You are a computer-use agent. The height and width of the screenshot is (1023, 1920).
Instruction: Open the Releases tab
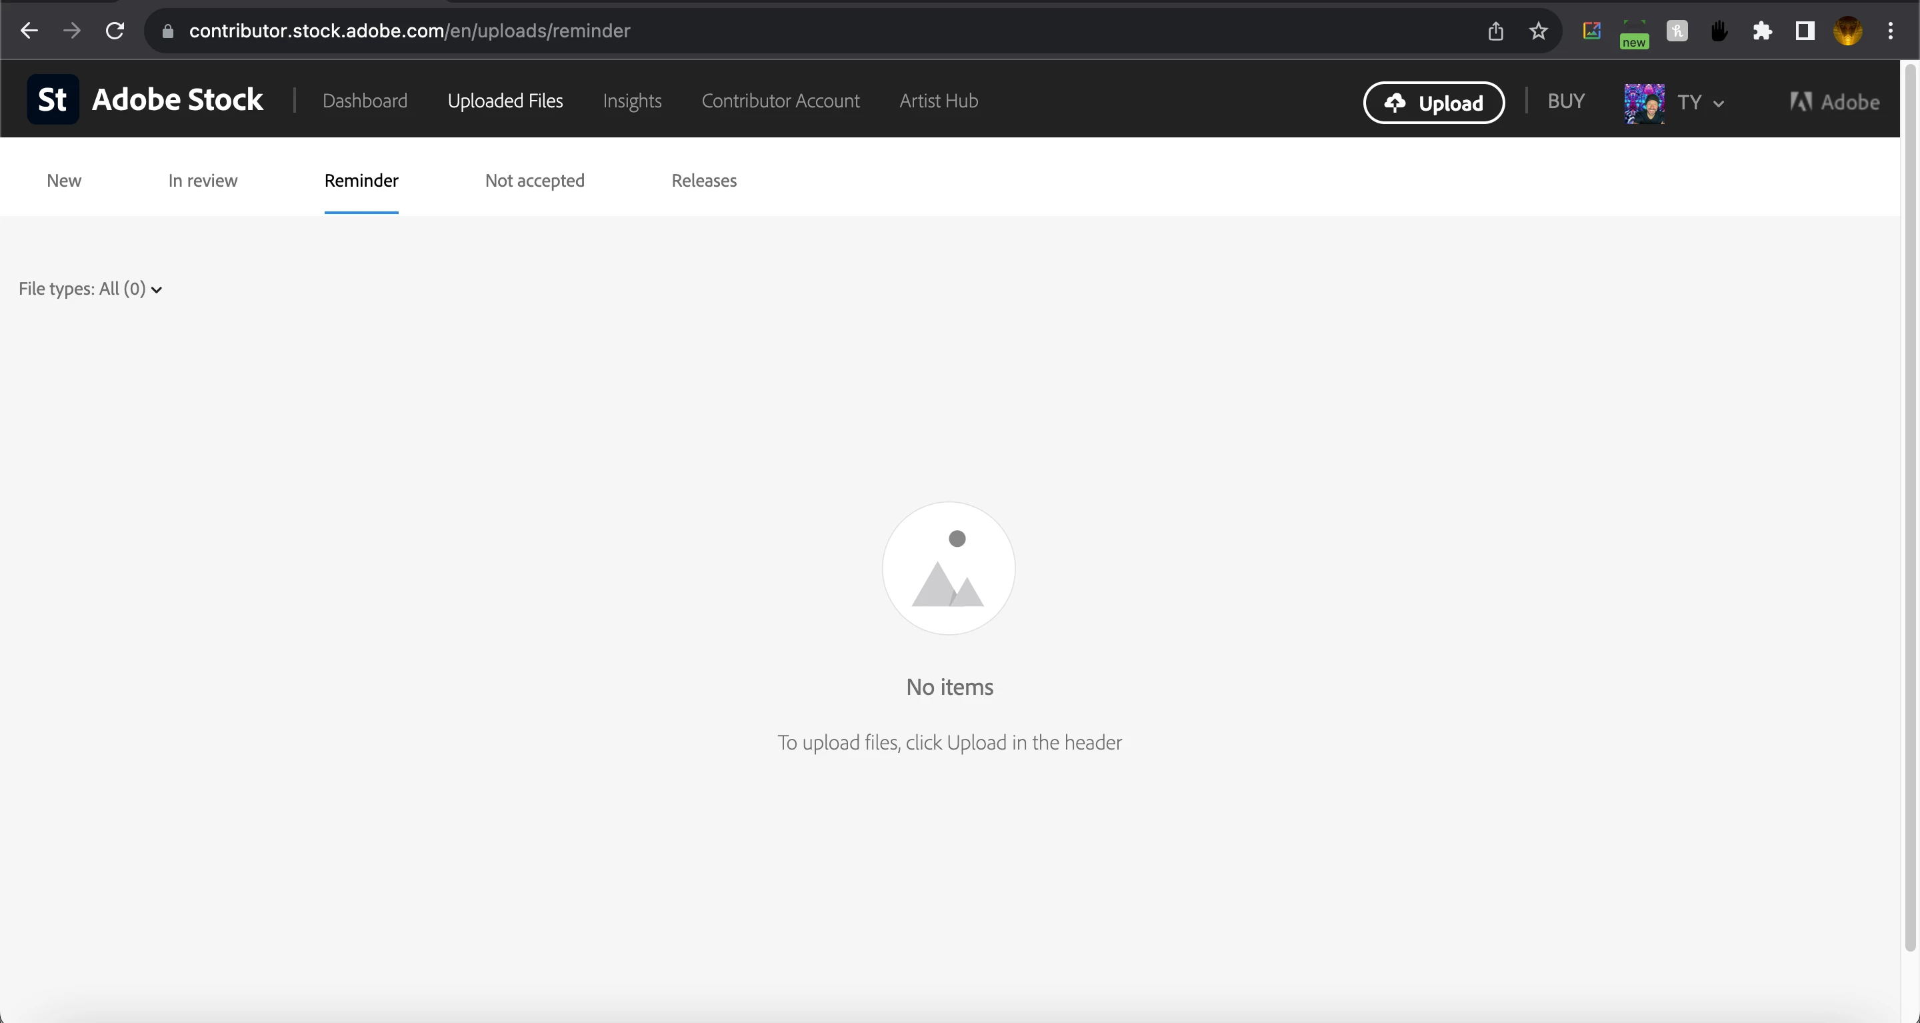(x=703, y=181)
